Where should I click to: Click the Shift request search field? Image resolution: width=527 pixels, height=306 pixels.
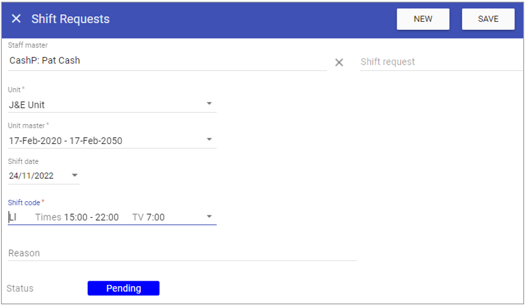pyautogui.click(x=441, y=62)
